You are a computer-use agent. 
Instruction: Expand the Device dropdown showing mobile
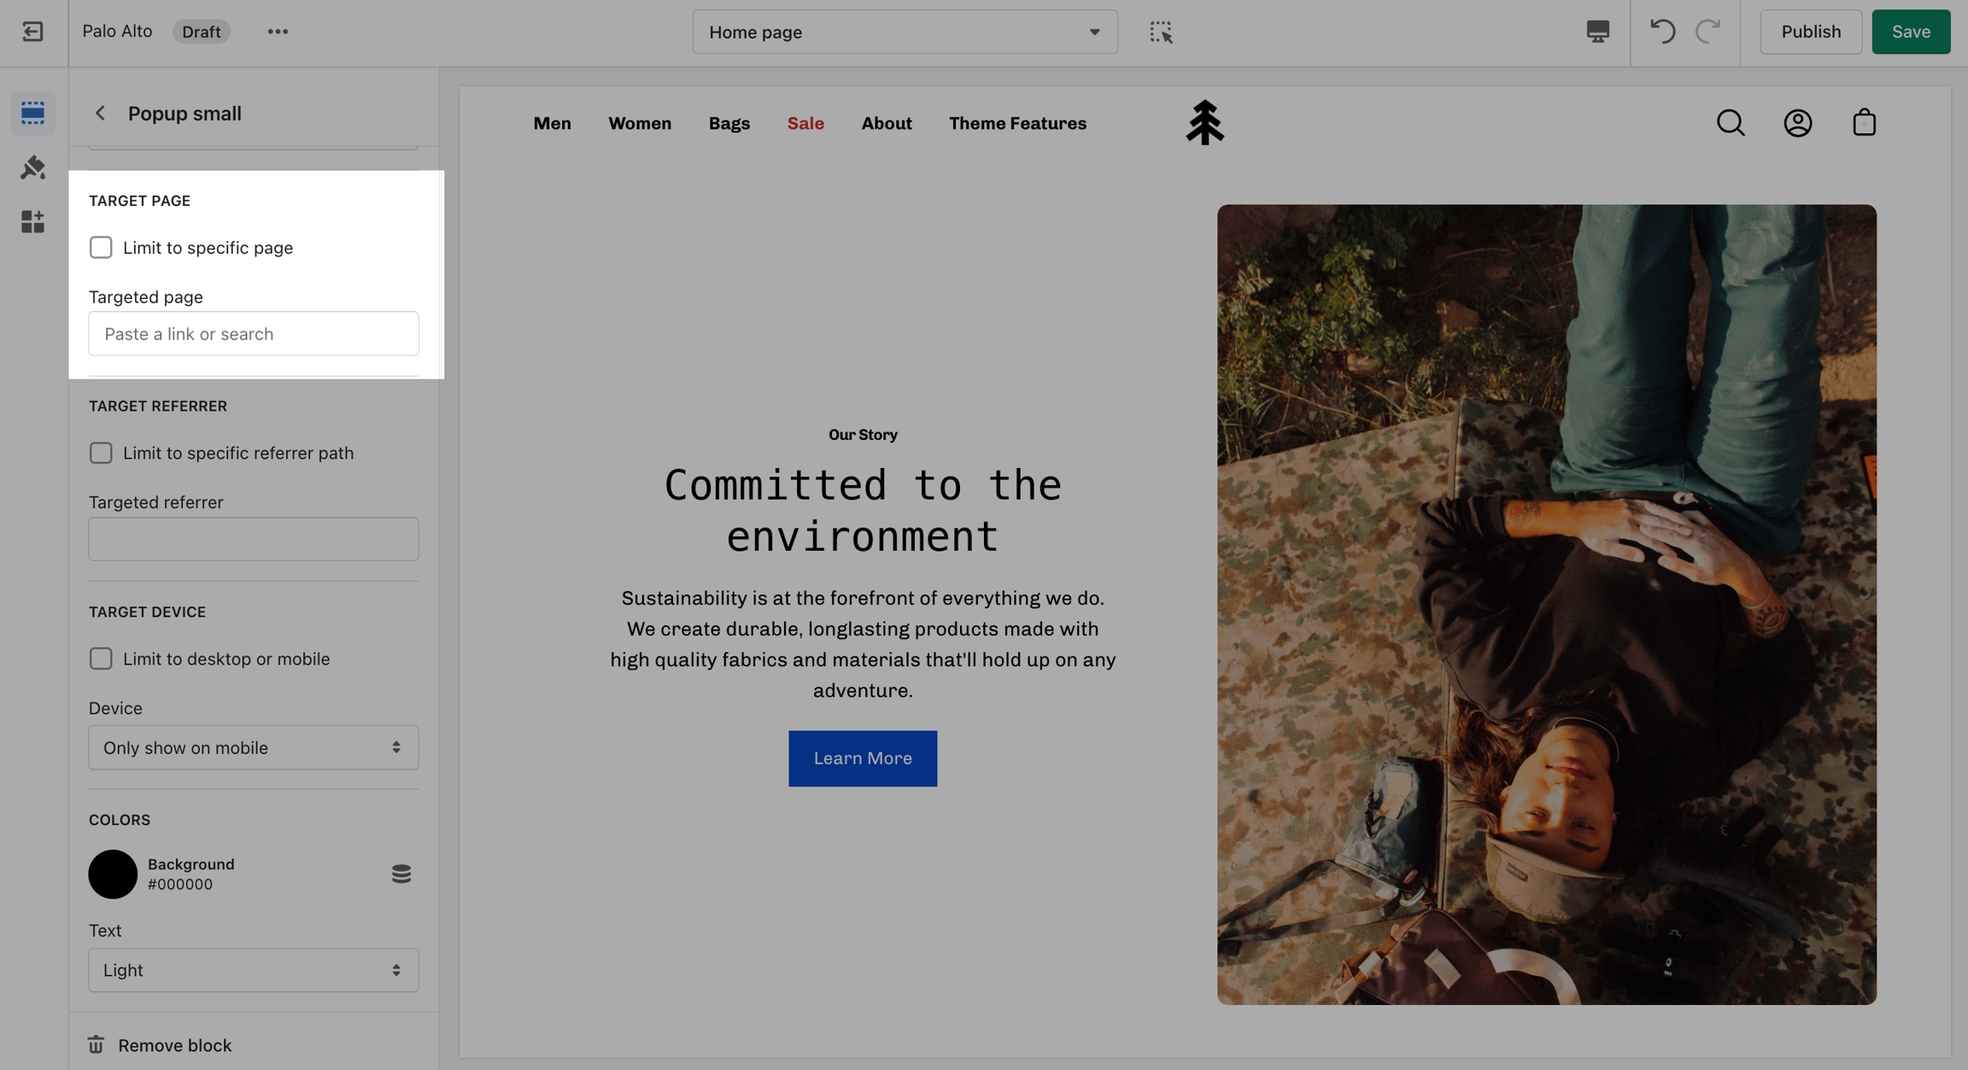pos(253,747)
